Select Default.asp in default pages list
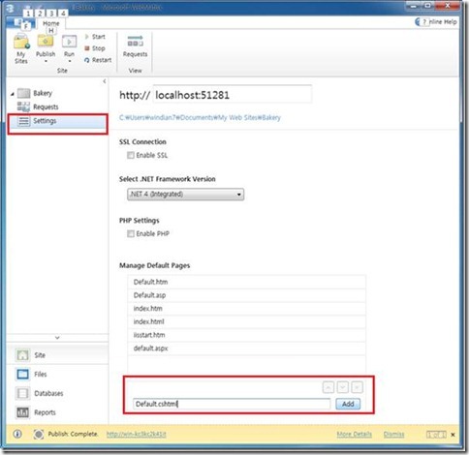Viewport: 469px width, 455px height. click(x=246, y=295)
